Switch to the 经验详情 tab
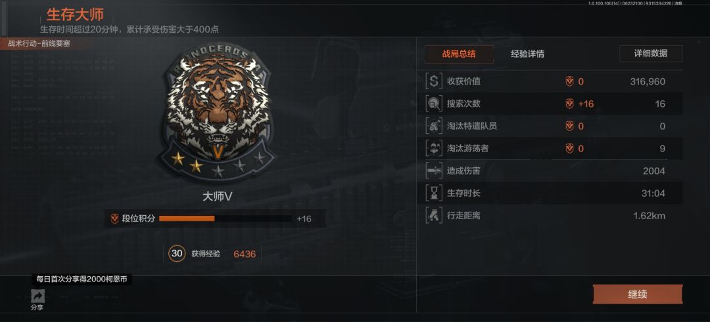The height and width of the screenshot is (322, 710). point(527,54)
